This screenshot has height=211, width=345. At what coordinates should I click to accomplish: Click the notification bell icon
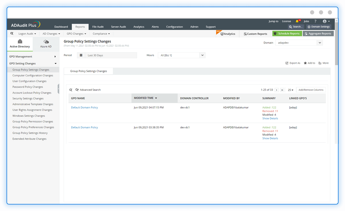(x=297, y=21)
